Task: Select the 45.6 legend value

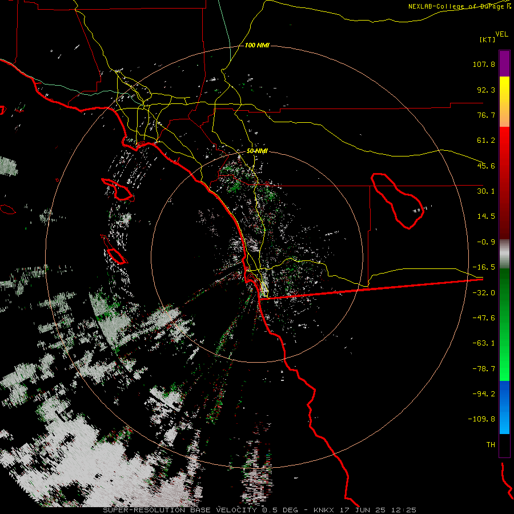Action: tap(486, 166)
